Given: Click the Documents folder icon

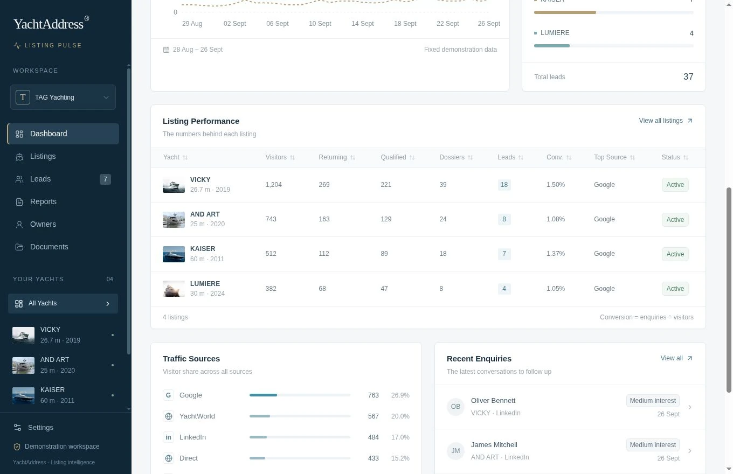Looking at the screenshot, I should click(19, 247).
